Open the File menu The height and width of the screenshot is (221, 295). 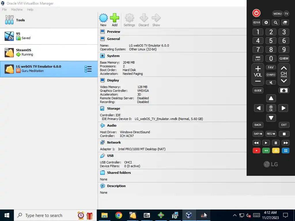coord(4,9)
